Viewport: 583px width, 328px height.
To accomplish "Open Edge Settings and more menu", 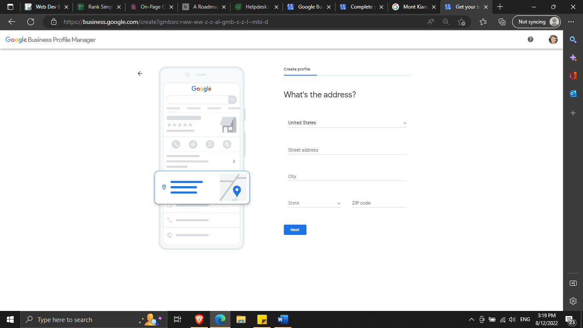I will 571,22.
